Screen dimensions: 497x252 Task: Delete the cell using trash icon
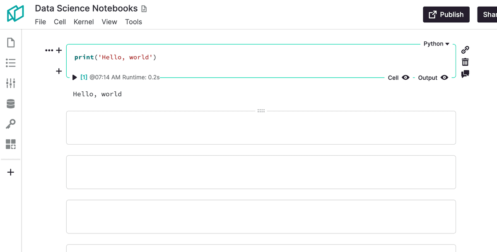[x=465, y=62]
